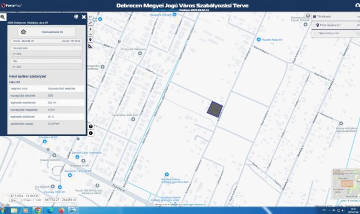Toggle the switch beside Tájékozódási pontok

pyautogui.click(x=358, y=34)
